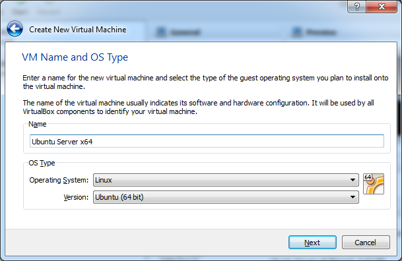Image resolution: width=402 pixels, height=261 pixels.
Task: Go back using the blue arrow icon
Action: (x=15, y=28)
